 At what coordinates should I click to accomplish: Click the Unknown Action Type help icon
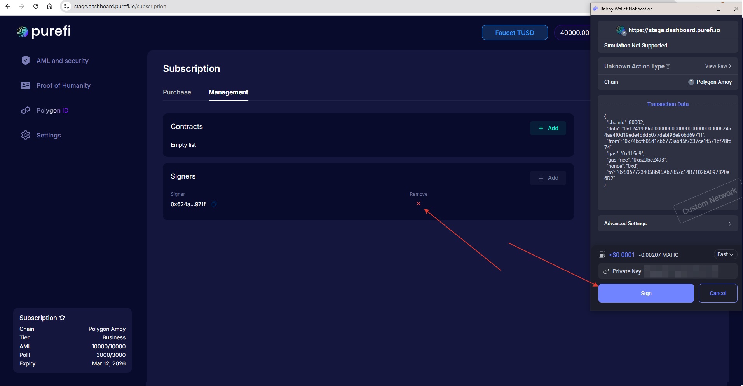(x=668, y=66)
